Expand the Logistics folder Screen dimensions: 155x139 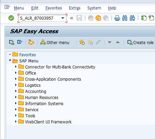16,85
